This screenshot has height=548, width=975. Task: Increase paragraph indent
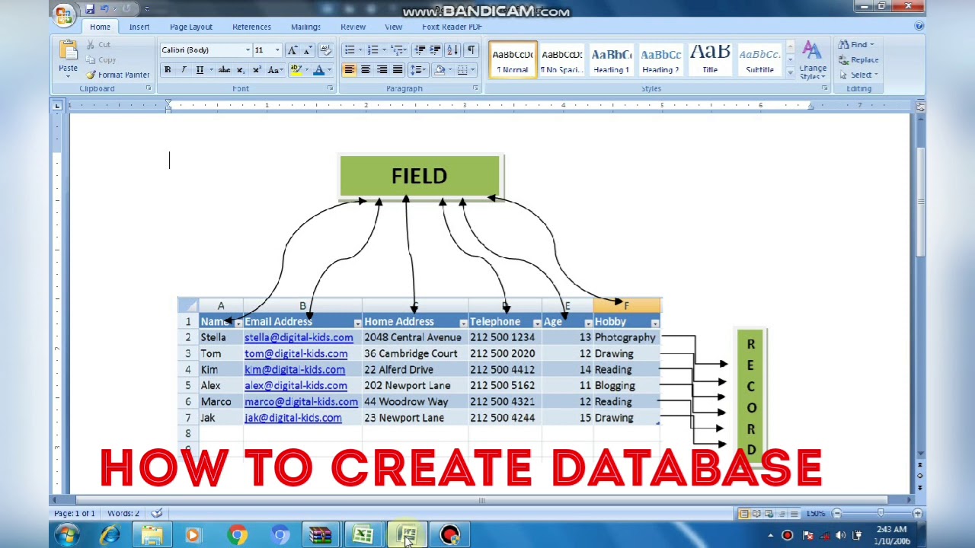coord(435,50)
